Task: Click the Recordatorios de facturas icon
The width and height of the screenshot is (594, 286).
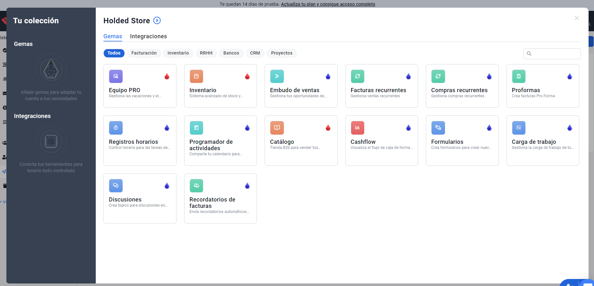Action: 196,186
